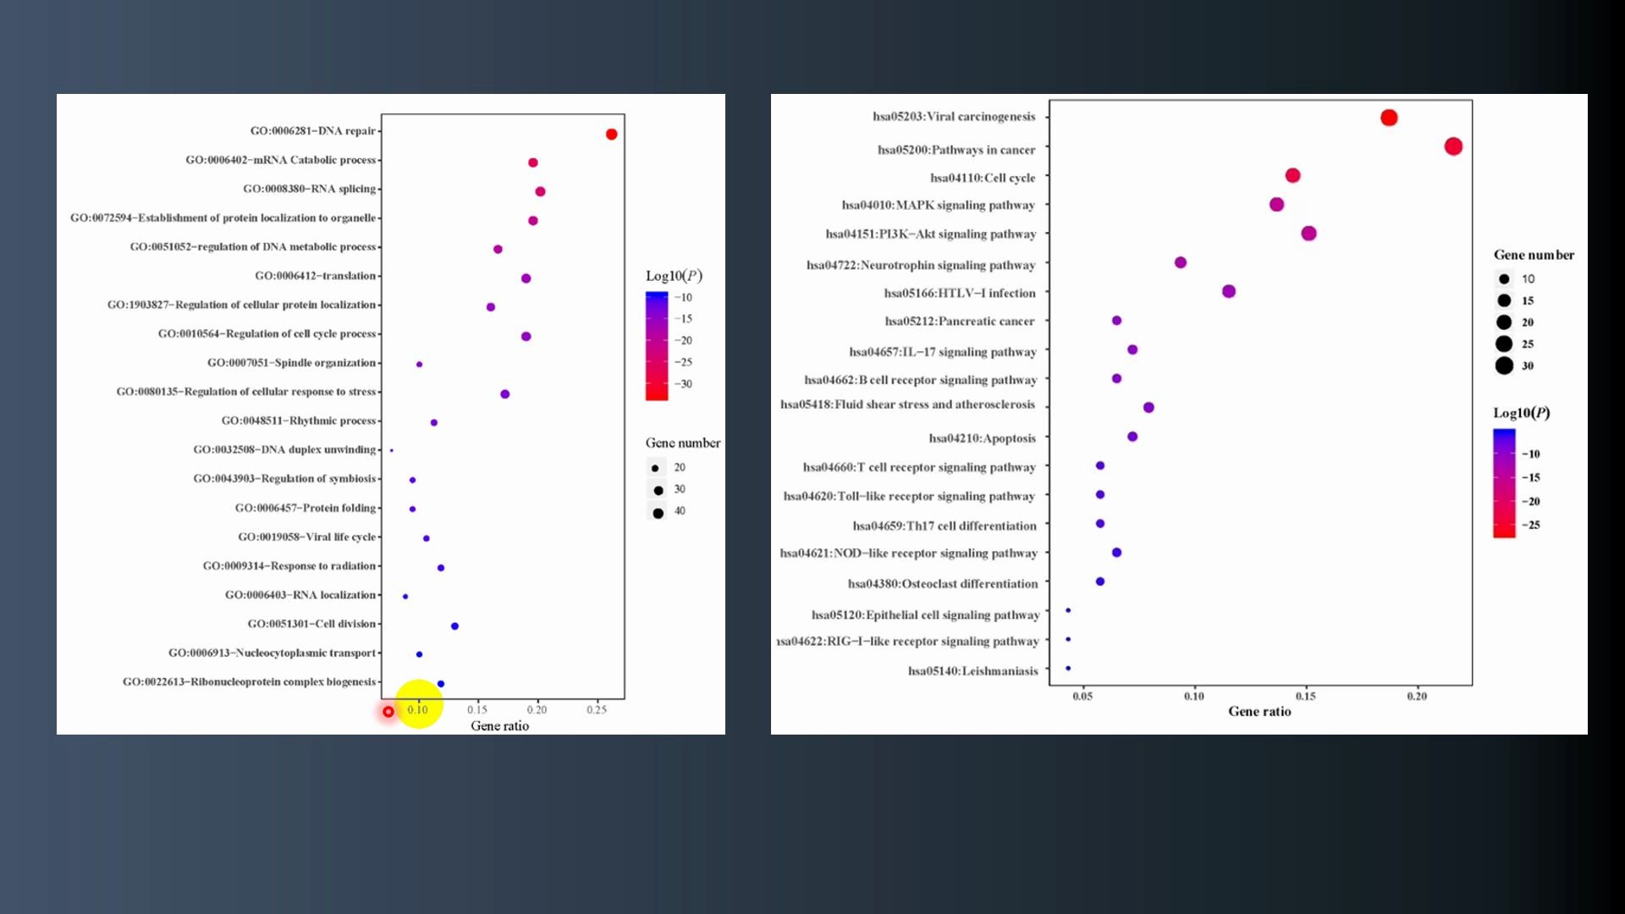Click the Pathways in cancer red dot
Screen dimensions: 1625x914
[x=1453, y=146]
